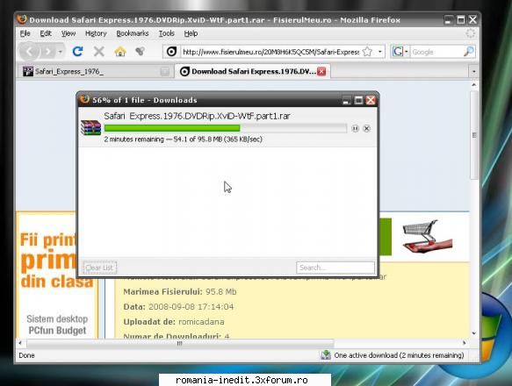The width and height of the screenshot is (512, 386).
Task: Open Downloads via the status bar download icon
Action: 326,355
